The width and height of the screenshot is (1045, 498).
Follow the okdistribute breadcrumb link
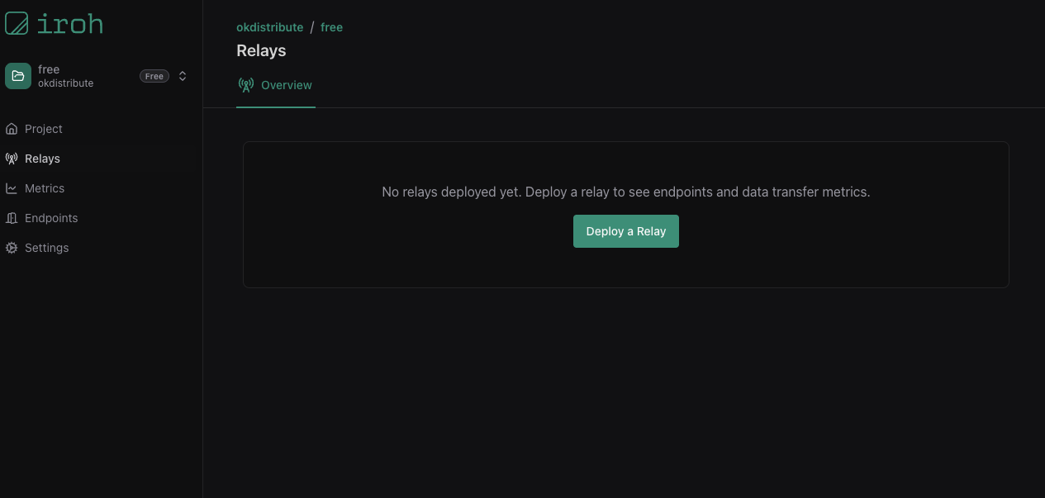pyautogui.click(x=269, y=26)
